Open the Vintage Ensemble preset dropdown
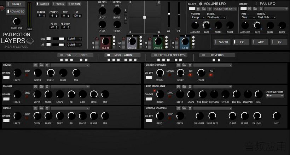 tap(213, 108)
